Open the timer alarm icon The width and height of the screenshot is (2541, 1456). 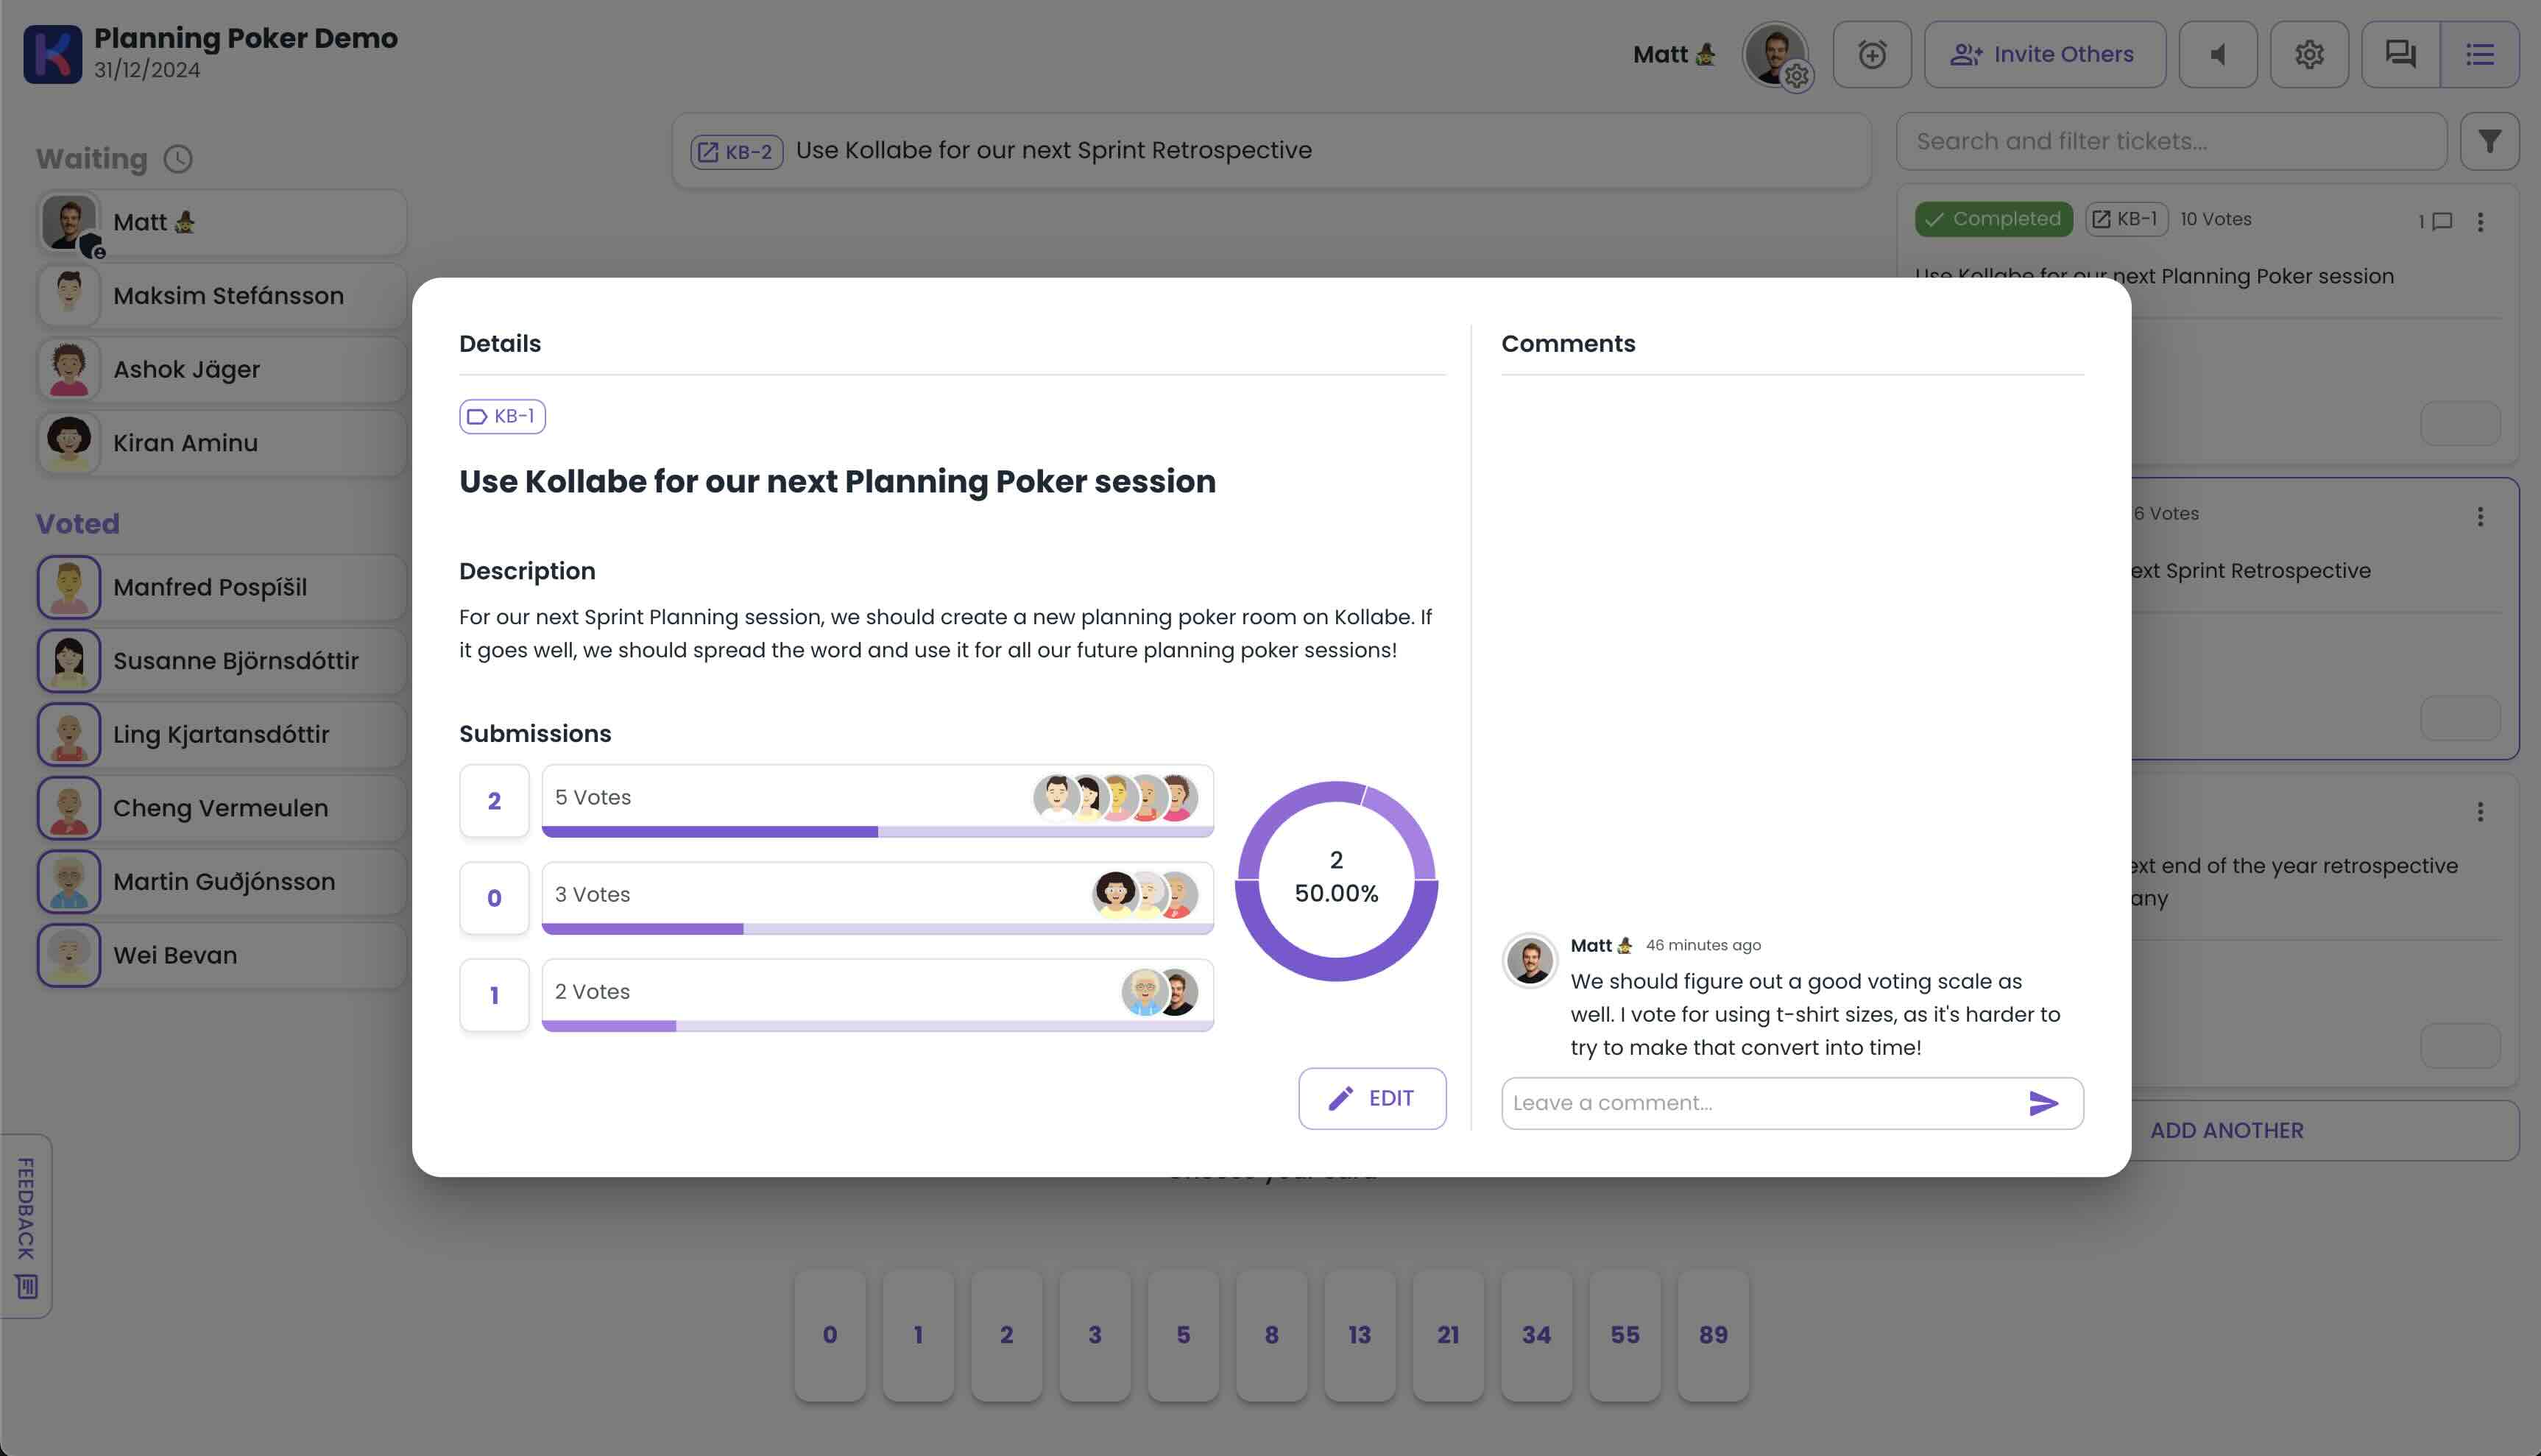pos(1872,54)
